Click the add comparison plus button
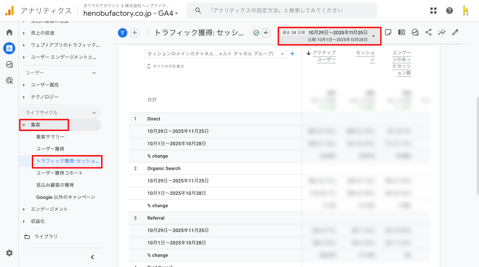 point(134,32)
